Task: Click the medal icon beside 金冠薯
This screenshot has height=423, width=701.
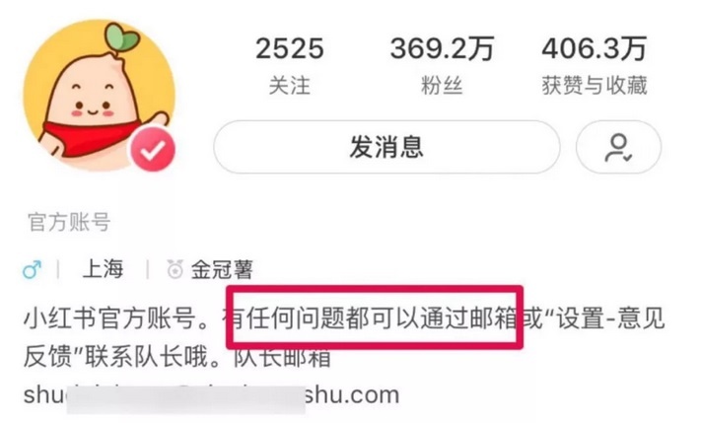Action: pyautogui.click(x=175, y=269)
